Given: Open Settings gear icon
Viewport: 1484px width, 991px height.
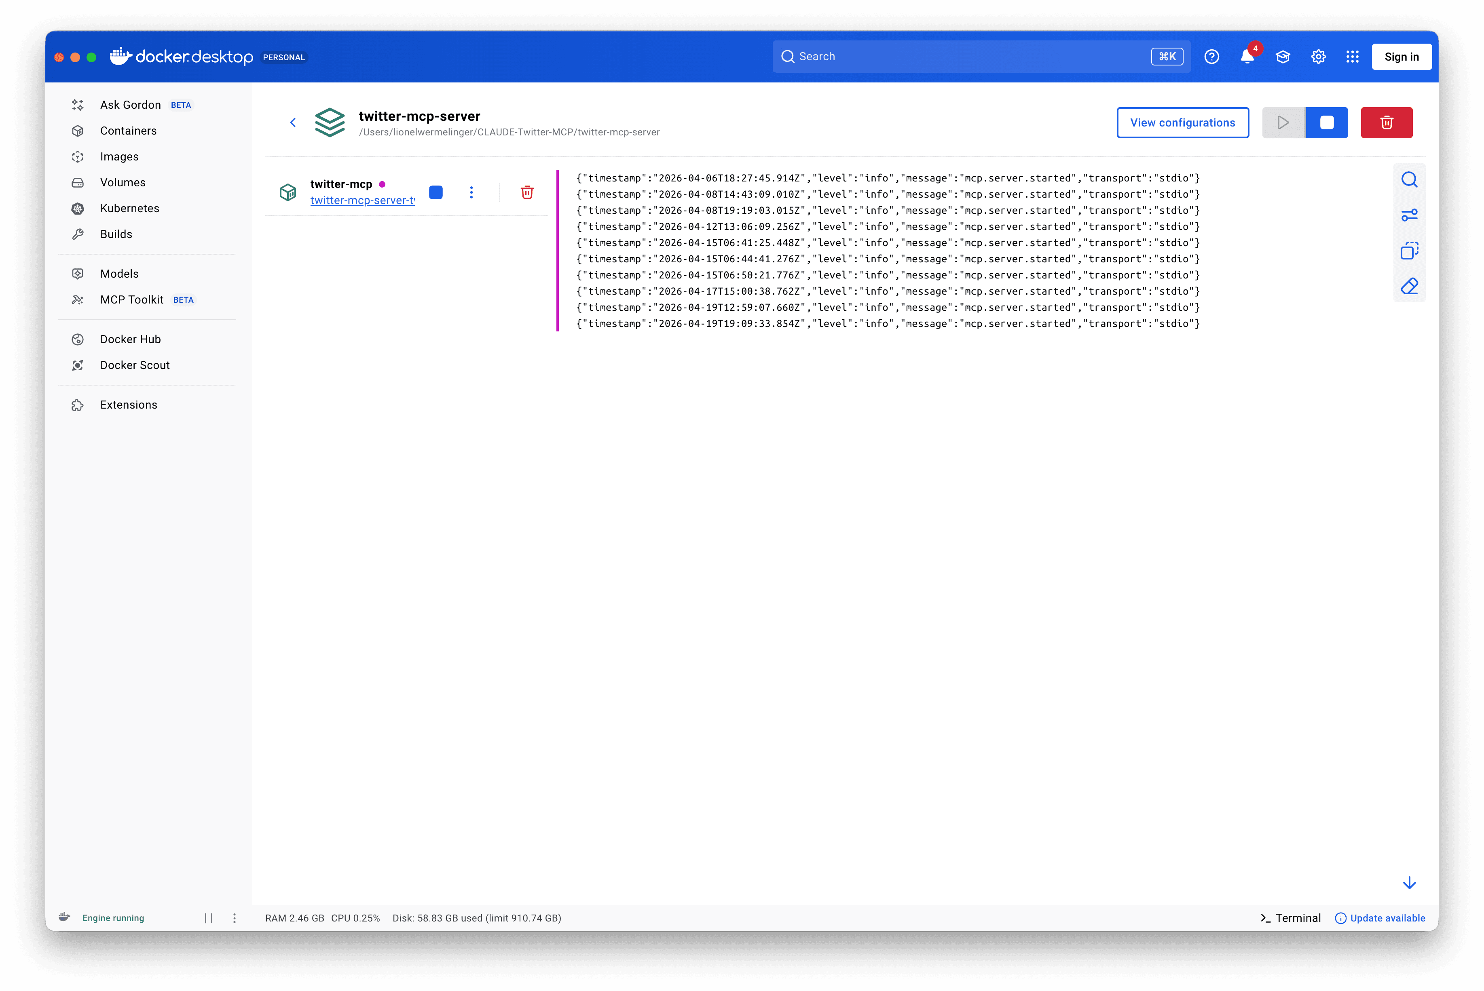Looking at the screenshot, I should tap(1318, 57).
